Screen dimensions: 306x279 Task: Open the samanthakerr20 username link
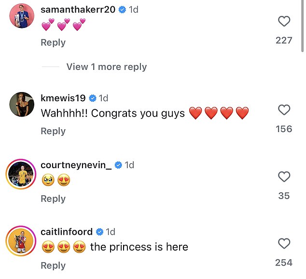(x=78, y=10)
